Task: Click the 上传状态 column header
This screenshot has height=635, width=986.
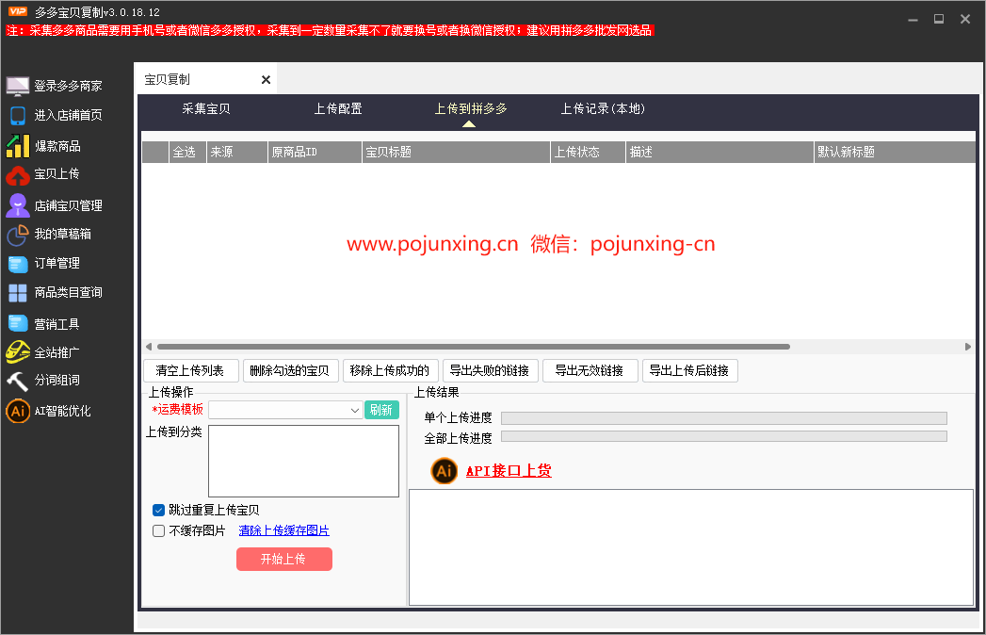Action: tap(588, 153)
